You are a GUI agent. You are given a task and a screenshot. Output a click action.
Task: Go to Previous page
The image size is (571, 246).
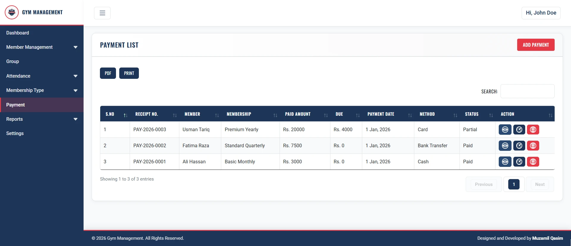tap(484, 184)
